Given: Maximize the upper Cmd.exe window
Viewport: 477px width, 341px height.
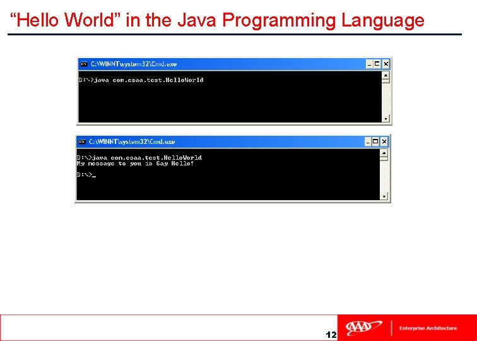Looking at the screenshot, I should tap(377, 64).
